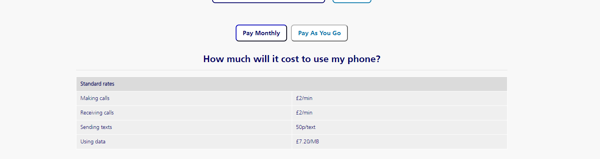Viewport: 600px width, 159px height.
Task: Switch to the Pay As You Go tab
Action: pos(319,33)
